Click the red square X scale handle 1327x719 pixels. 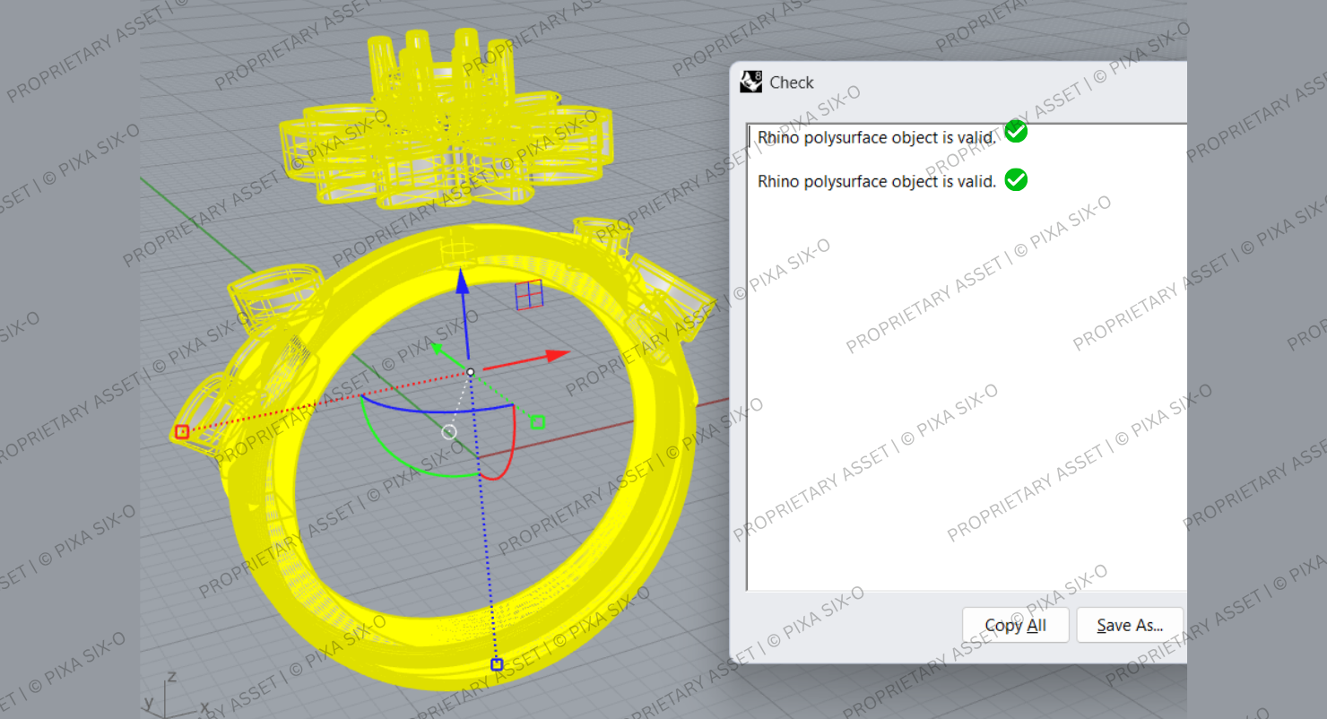pyautogui.click(x=182, y=432)
